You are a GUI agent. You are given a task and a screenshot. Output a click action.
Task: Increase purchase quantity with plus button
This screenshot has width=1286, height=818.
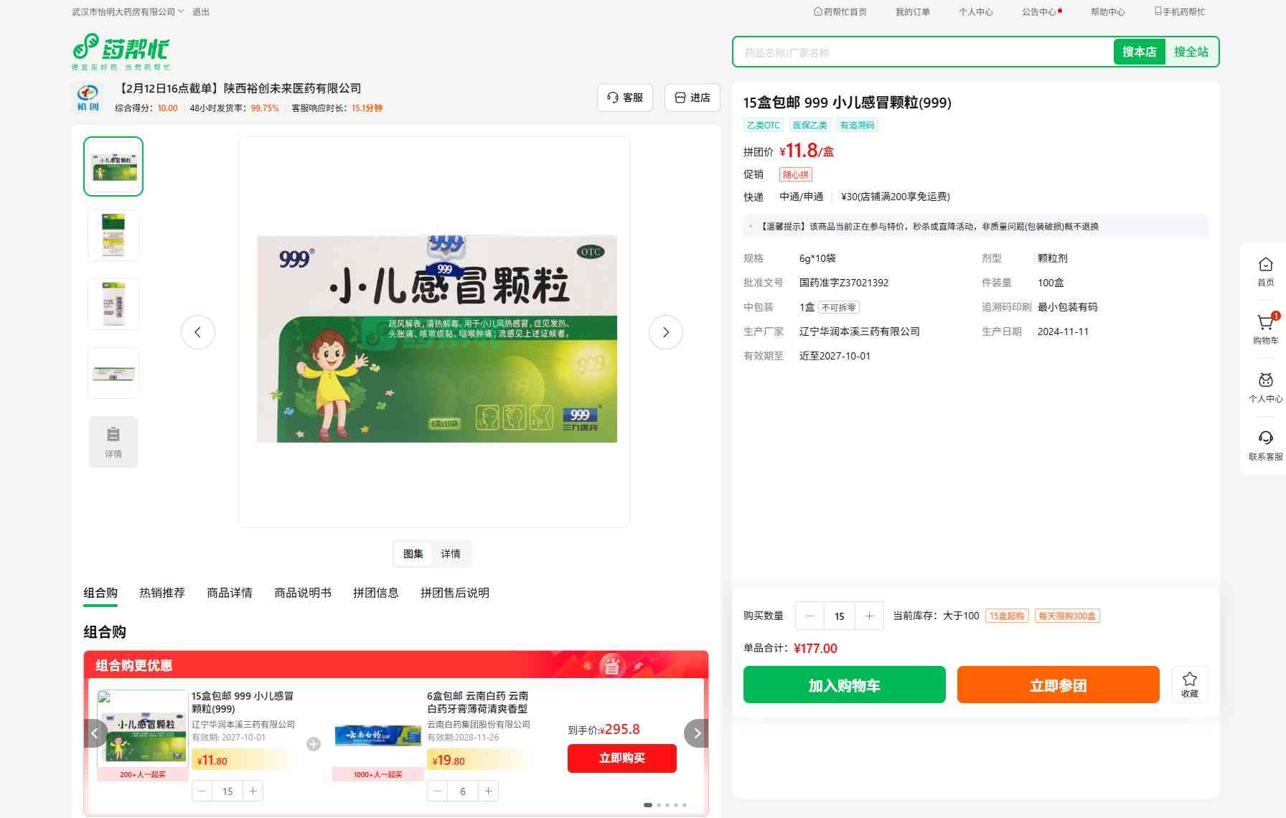coord(869,616)
